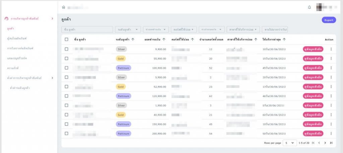Click the Export button
Image resolution: width=343 pixels, height=153 pixels.
point(329,20)
